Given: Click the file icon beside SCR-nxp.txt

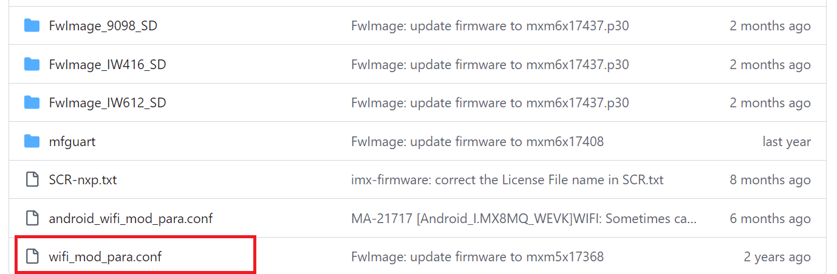Looking at the screenshot, I should tap(32, 180).
